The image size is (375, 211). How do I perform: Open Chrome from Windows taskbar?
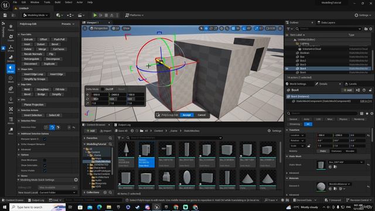click(176, 207)
